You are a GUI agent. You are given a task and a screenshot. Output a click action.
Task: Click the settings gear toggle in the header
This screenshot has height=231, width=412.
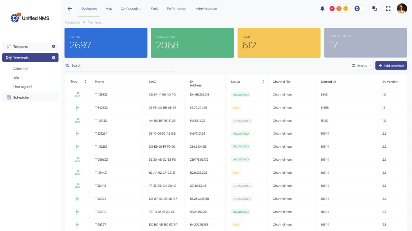click(357, 8)
